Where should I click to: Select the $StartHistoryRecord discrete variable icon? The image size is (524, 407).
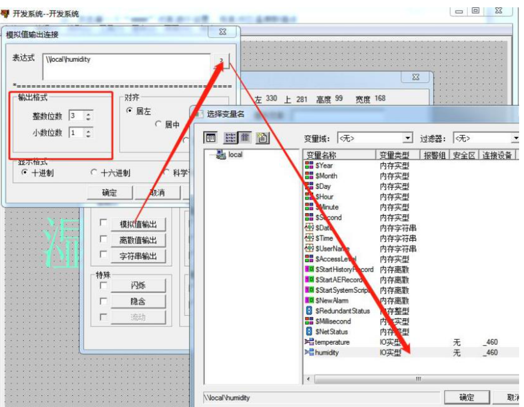309,269
